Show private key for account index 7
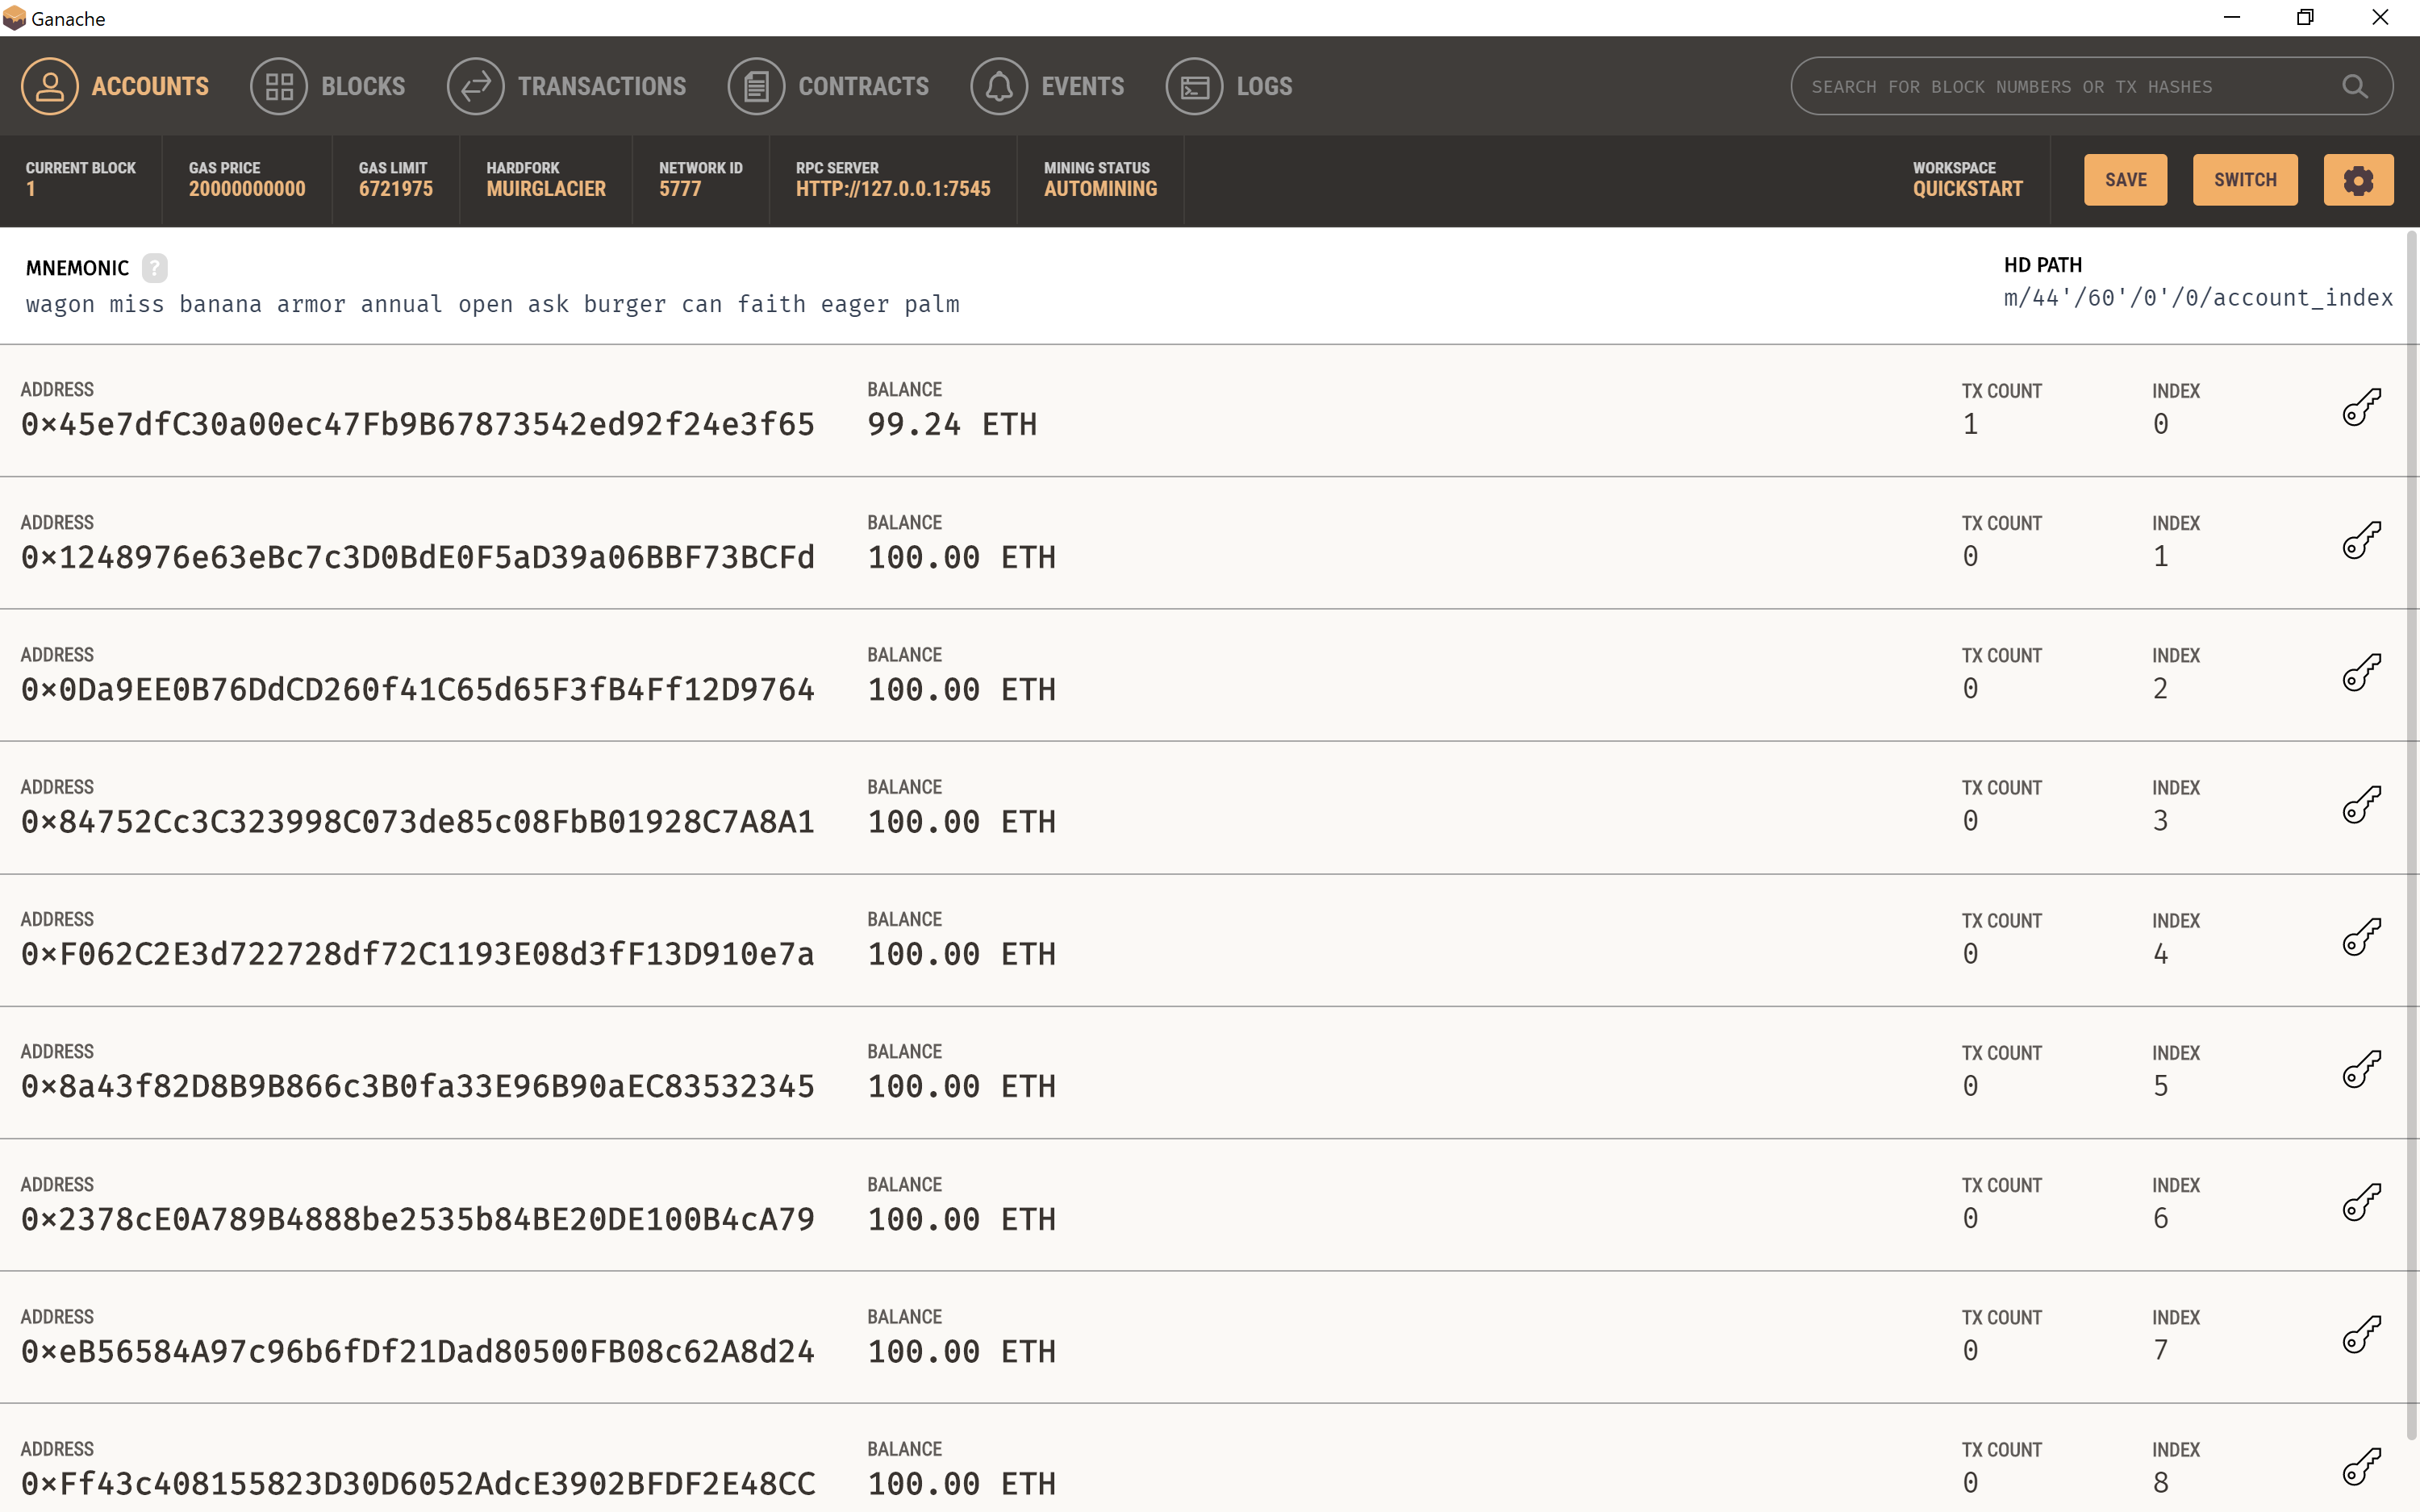Screen dimensions: 2420x1512 pos(2361,1334)
